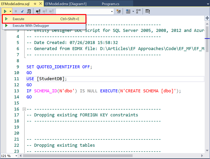Viewport: 210px width, 159px height.
Task: Click the horizontal scrollbar left arrow
Action: [20, 156]
